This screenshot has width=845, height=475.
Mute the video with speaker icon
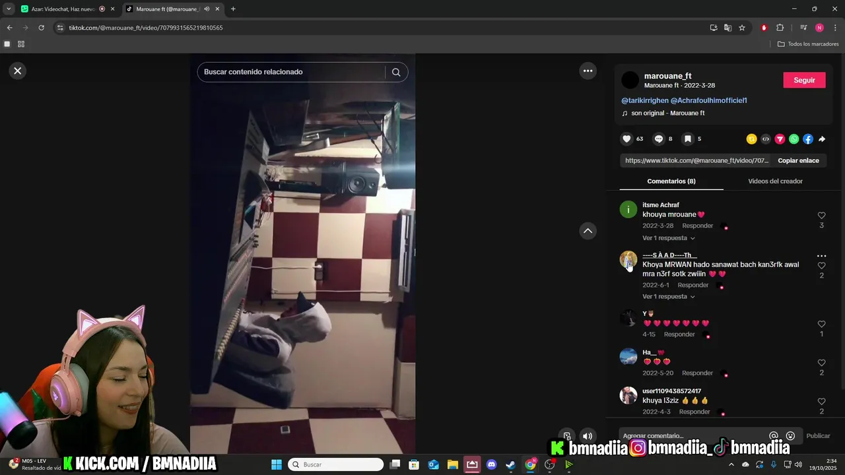(x=588, y=436)
